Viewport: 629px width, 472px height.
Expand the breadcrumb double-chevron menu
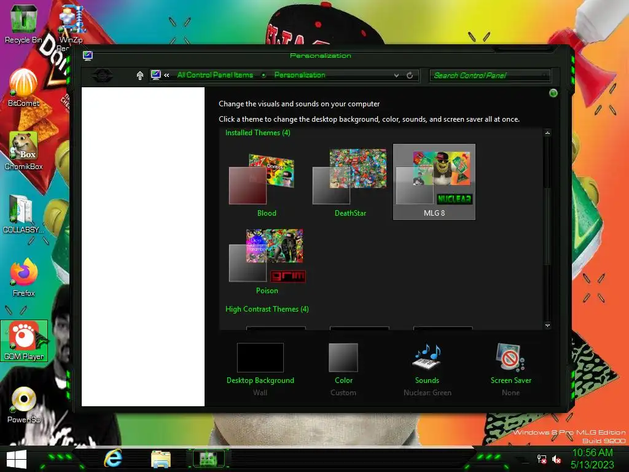166,76
